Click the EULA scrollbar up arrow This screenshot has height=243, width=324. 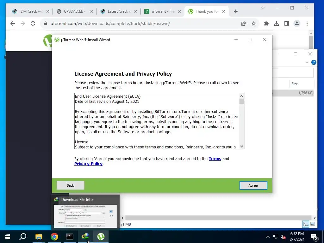coord(241,96)
